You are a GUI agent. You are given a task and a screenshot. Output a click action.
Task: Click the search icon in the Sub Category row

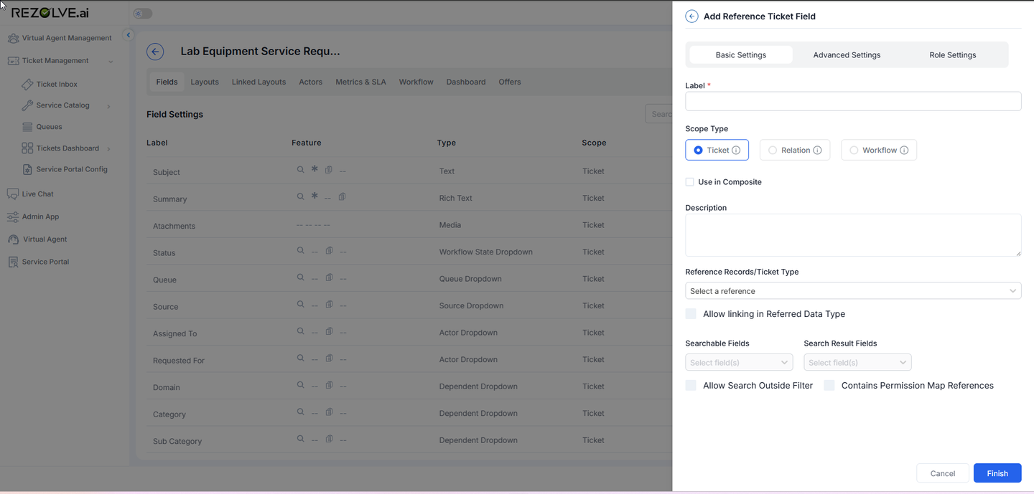tap(301, 439)
